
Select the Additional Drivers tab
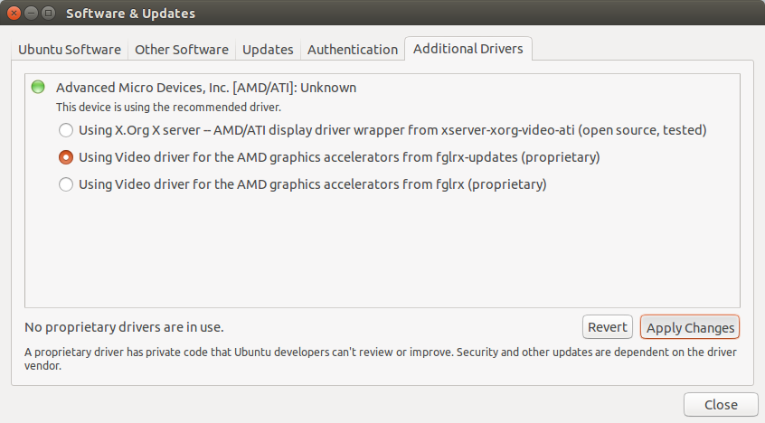pyautogui.click(x=467, y=49)
